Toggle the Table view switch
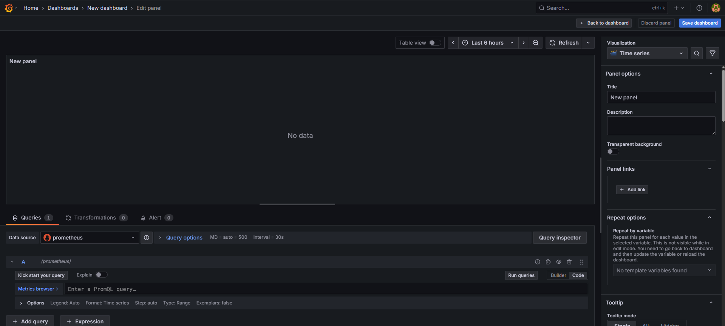725x326 pixels. pos(435,43)
